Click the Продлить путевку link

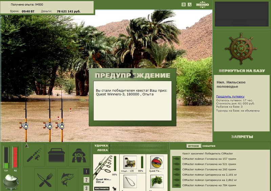coord(230,97)
